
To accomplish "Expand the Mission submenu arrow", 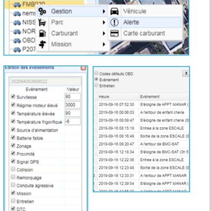I will pyautogui.click(x=104, y=44).
